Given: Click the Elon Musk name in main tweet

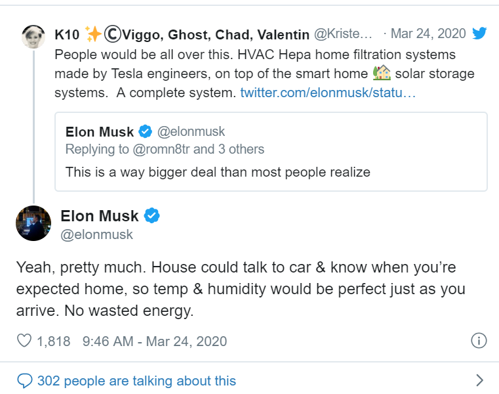Looking at the screenshot, I should click(100, 215).
